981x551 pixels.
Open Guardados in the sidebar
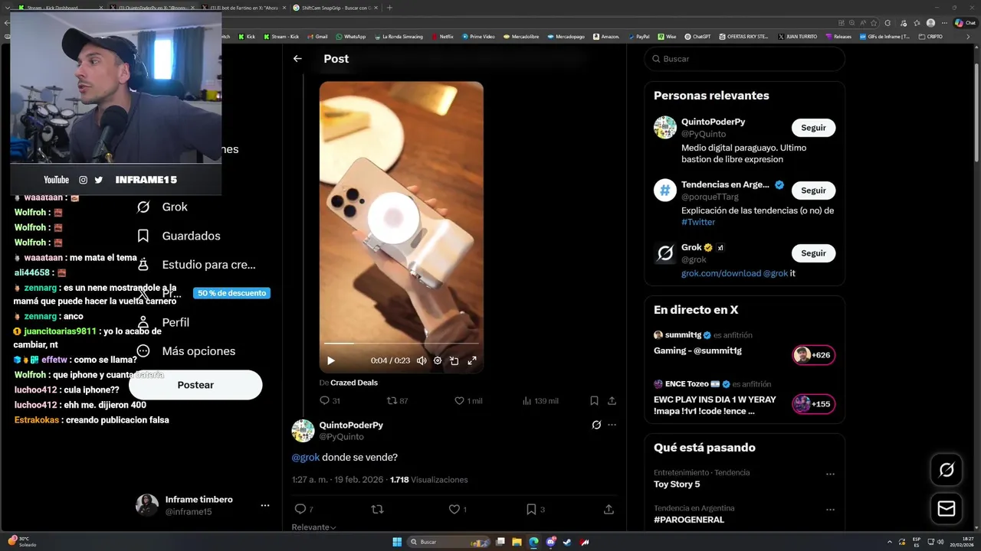[178, 236]
